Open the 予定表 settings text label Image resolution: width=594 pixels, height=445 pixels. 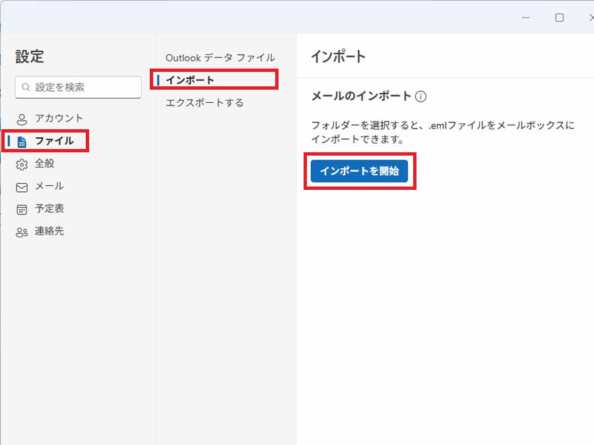49,209
